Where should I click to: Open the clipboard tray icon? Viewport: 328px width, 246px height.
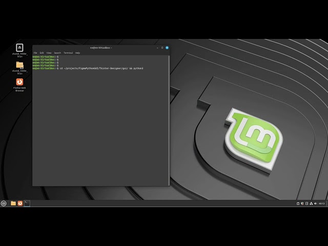click(298, 203)
